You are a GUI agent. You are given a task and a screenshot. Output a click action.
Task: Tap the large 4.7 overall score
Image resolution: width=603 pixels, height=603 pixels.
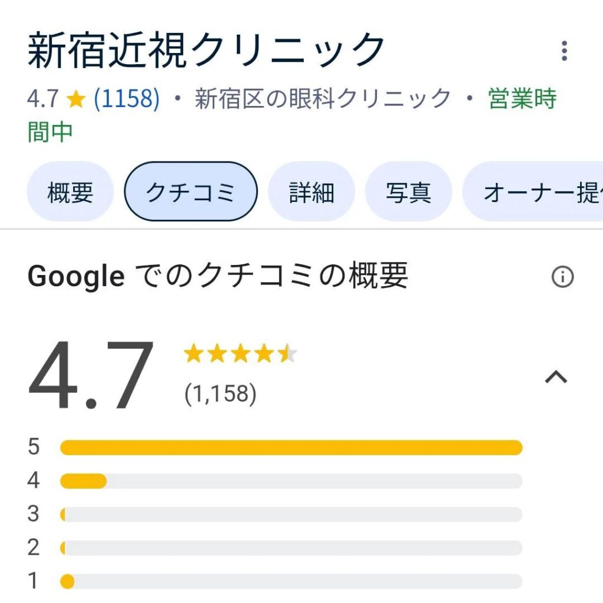(91, 375)
